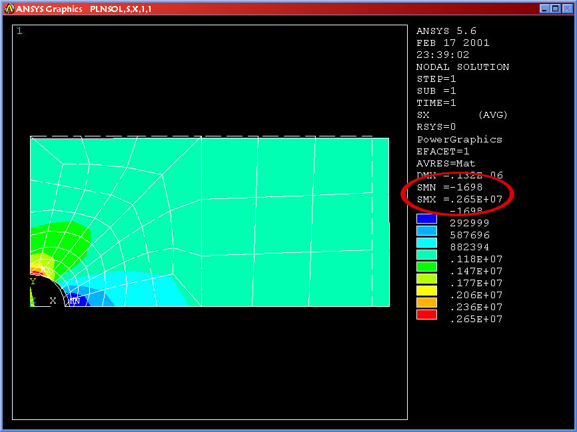Select the medium blue legend swatch
Screen dimensions: 577x432
click(426, 230)
